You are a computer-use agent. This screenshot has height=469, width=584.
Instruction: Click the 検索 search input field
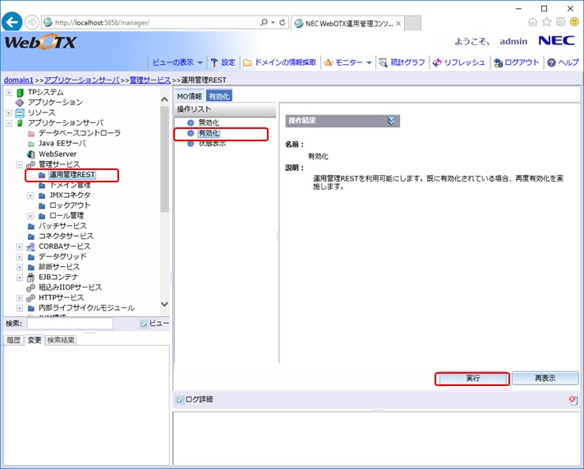[68, 324]
